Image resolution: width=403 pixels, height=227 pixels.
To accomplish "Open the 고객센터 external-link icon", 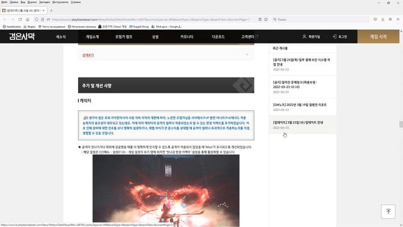I will [x=256, y=37].
